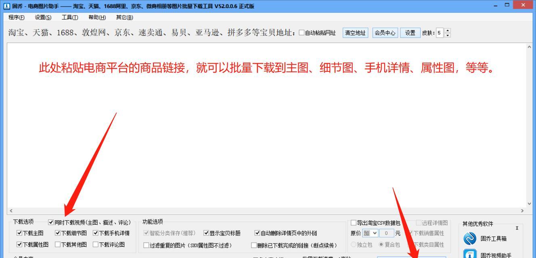
Task: Enable 过滤重复的图片 checkbox
Action: 147,245
